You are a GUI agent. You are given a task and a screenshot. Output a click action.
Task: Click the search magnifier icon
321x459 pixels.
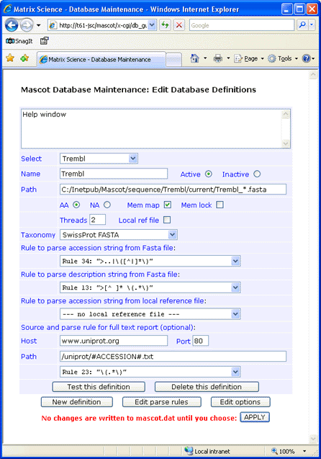coord(302,25)
